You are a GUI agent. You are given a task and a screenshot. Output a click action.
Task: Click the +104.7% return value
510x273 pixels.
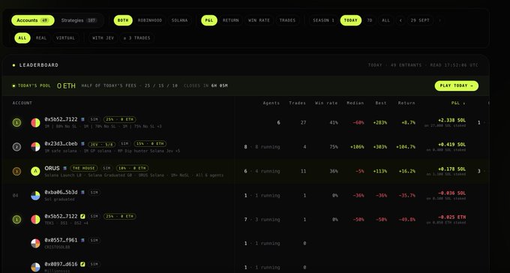406,147
